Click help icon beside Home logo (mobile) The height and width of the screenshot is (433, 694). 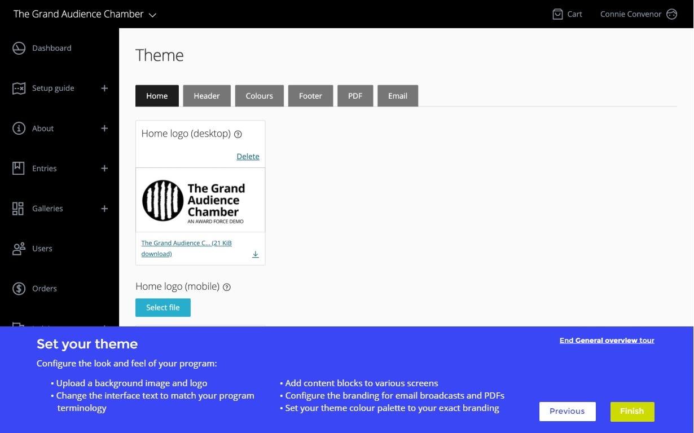tap(227, 287)
